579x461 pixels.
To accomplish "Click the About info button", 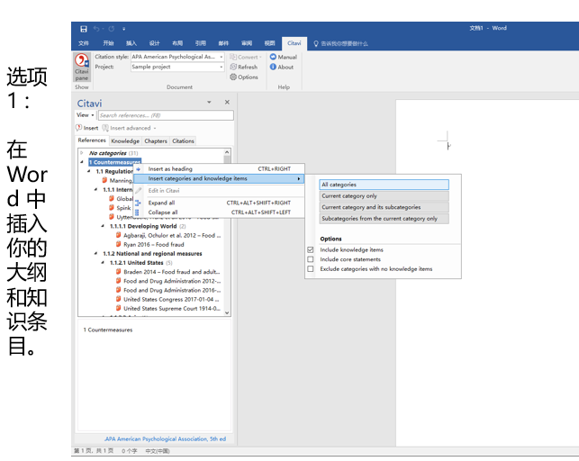I will click(282, 68).
